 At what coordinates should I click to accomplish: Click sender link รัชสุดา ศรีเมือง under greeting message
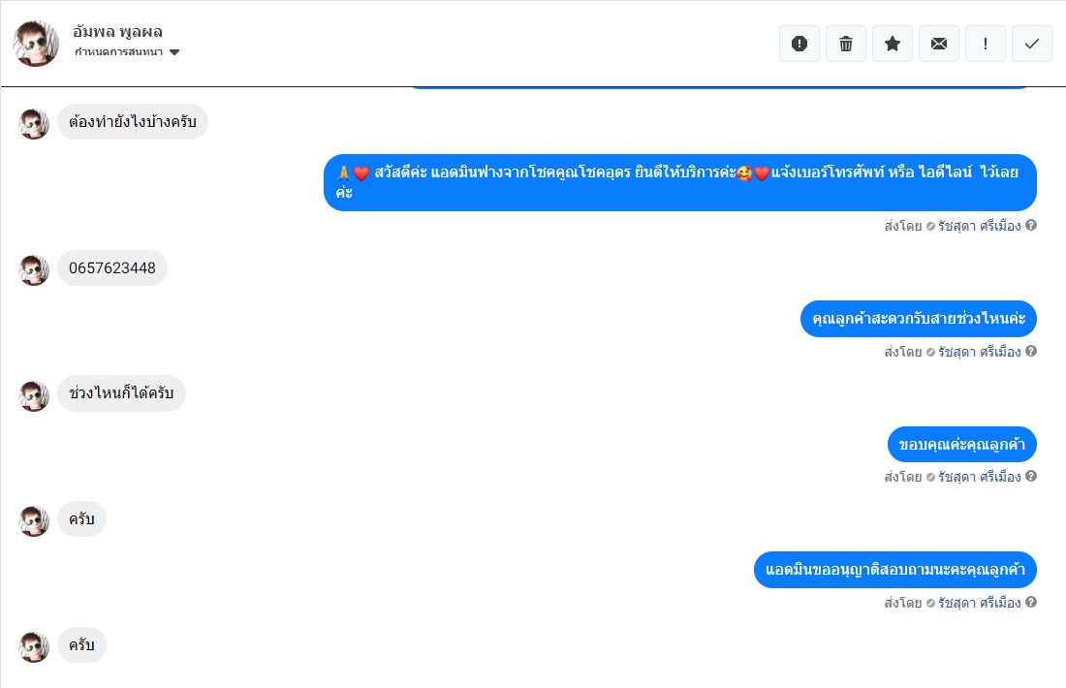click(979, 226)
